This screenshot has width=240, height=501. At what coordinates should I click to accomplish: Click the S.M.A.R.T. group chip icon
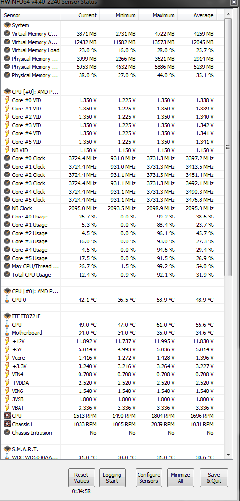(7, 449)
